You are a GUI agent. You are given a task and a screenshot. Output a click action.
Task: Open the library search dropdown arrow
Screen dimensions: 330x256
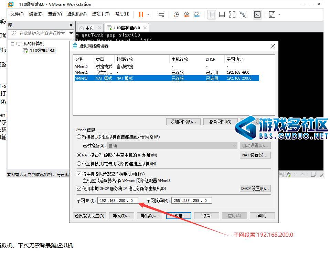click(x=71, y=33)
